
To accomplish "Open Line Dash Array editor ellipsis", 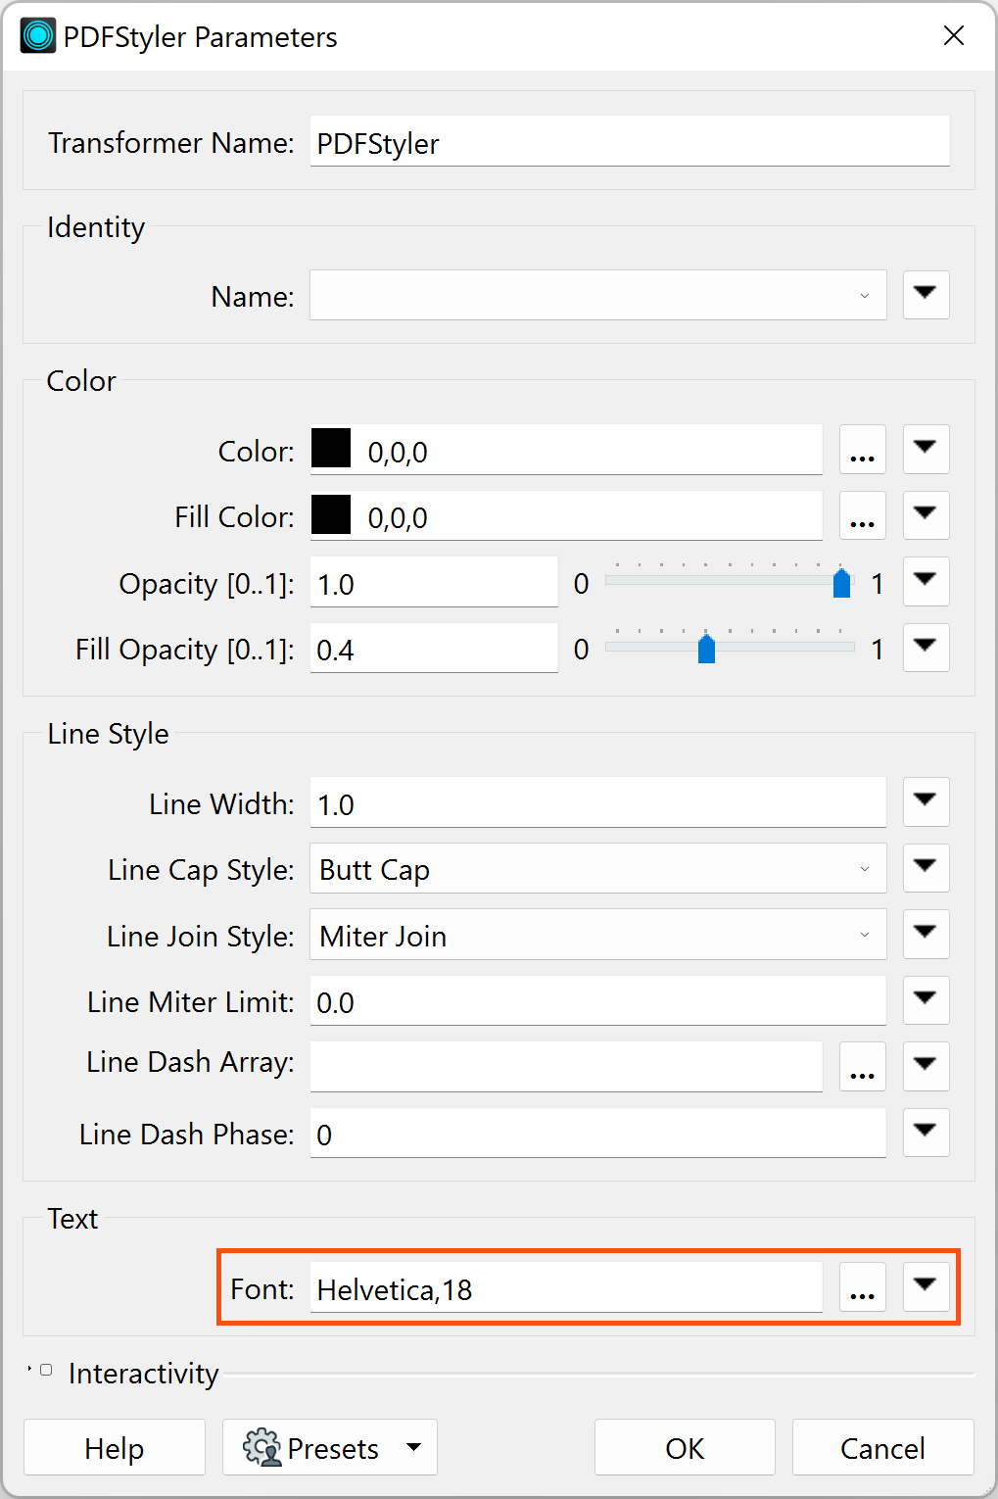I will [x=862, y=1066].
